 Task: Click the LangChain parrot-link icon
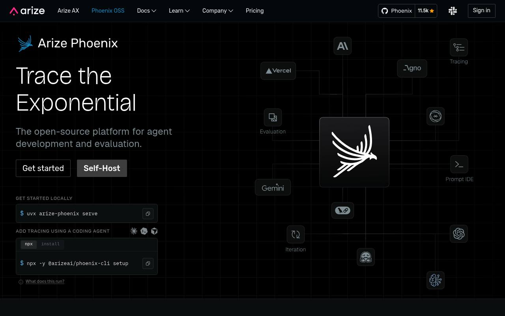pyautogui.click(x=342, y=211)
